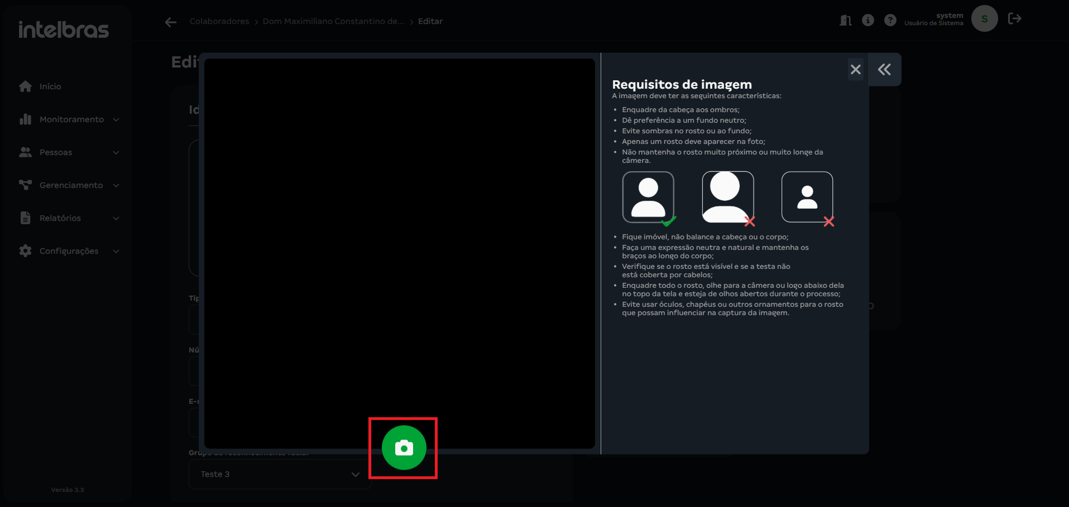Image resolution: width=1069 pixels, height=507 pixels.
Task: Click the building icon in top bar
Action: tap(845, 21)
